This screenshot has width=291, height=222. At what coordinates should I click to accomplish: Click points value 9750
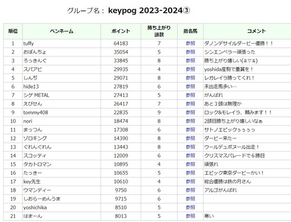[121, 190]
